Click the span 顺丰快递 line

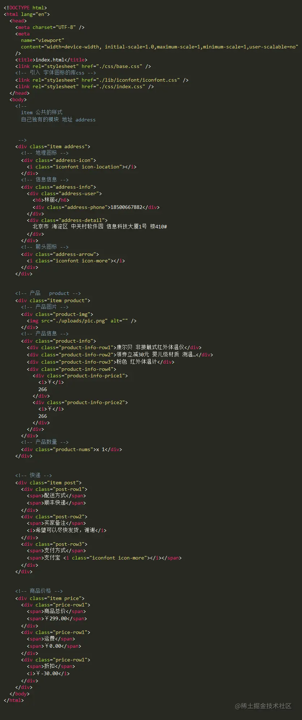(x=56, y=503)
